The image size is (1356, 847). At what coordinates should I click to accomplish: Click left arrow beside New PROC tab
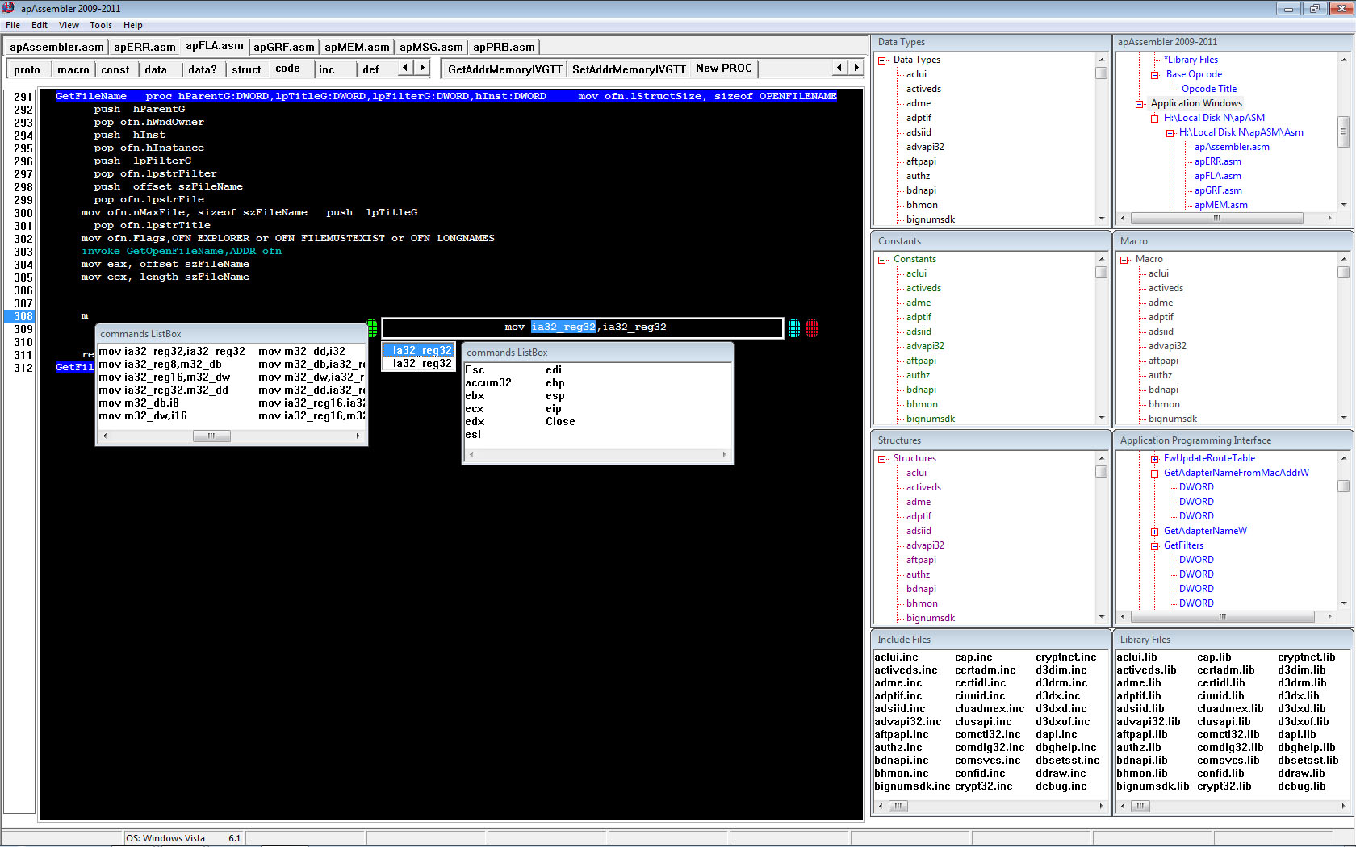(839, 68)
